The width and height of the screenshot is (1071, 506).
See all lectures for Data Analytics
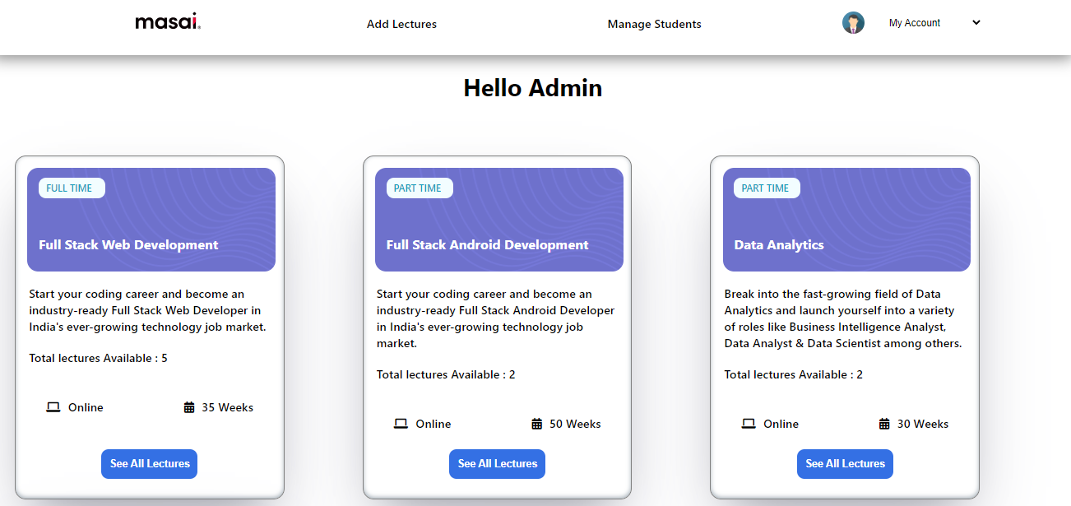point(845,464)
